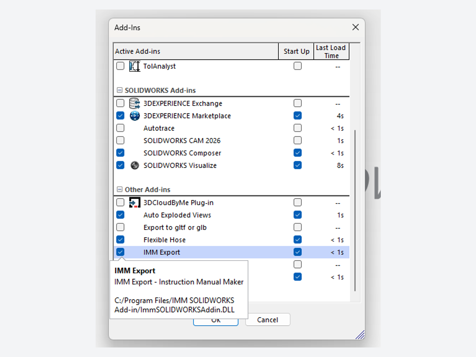476x357 pixels.
Task: Disable SOLIDWORKS Composer Start Up checkbox
Action: 297,153
